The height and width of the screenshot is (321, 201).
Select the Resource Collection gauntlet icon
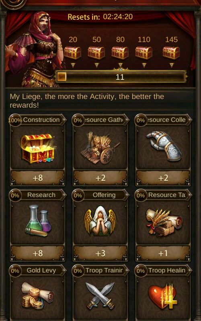pos(164,146)
